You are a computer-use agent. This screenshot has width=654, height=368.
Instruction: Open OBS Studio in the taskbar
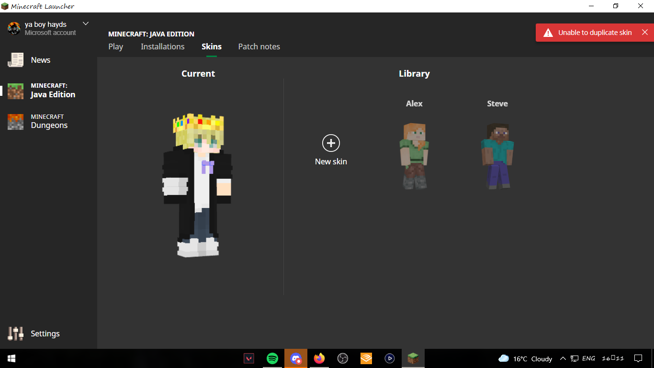coord(343,358)
